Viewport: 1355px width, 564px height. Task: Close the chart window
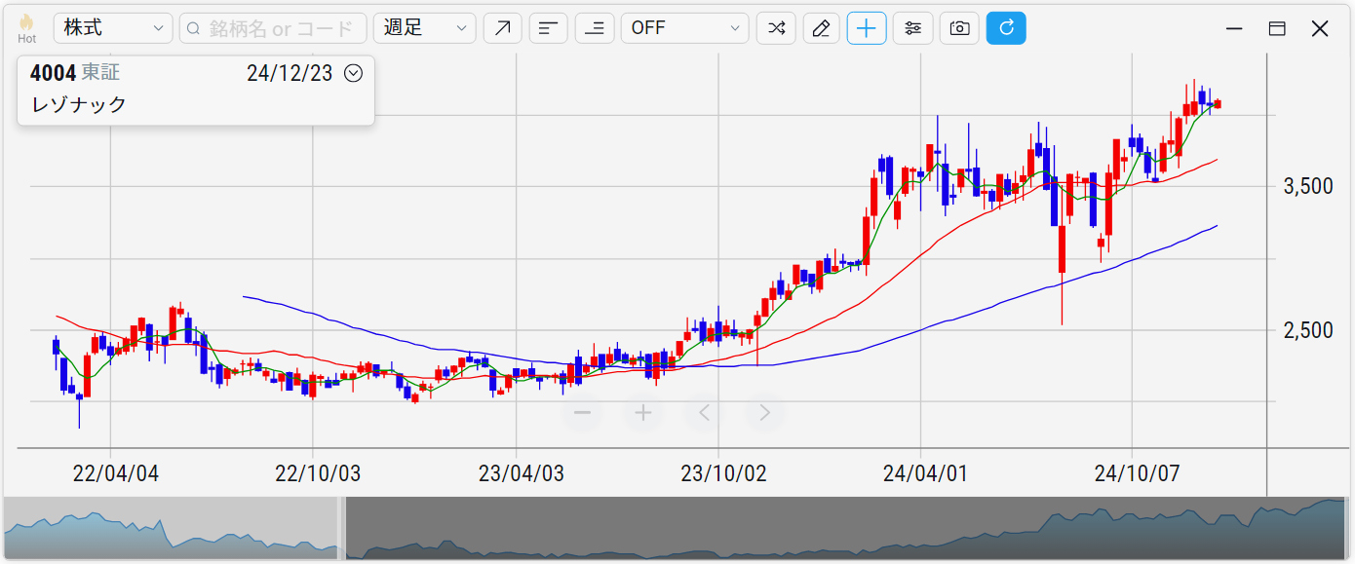tap(1320, 29)
